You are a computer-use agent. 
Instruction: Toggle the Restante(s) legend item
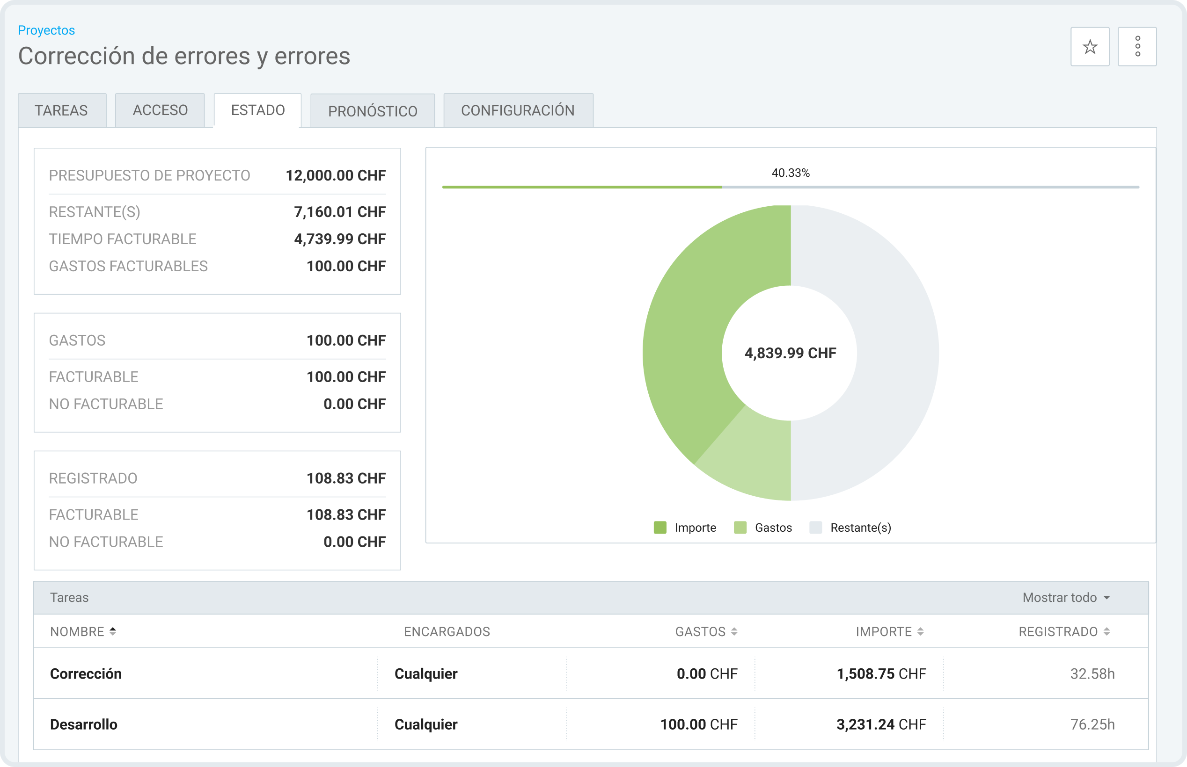(x=816, y=528)
